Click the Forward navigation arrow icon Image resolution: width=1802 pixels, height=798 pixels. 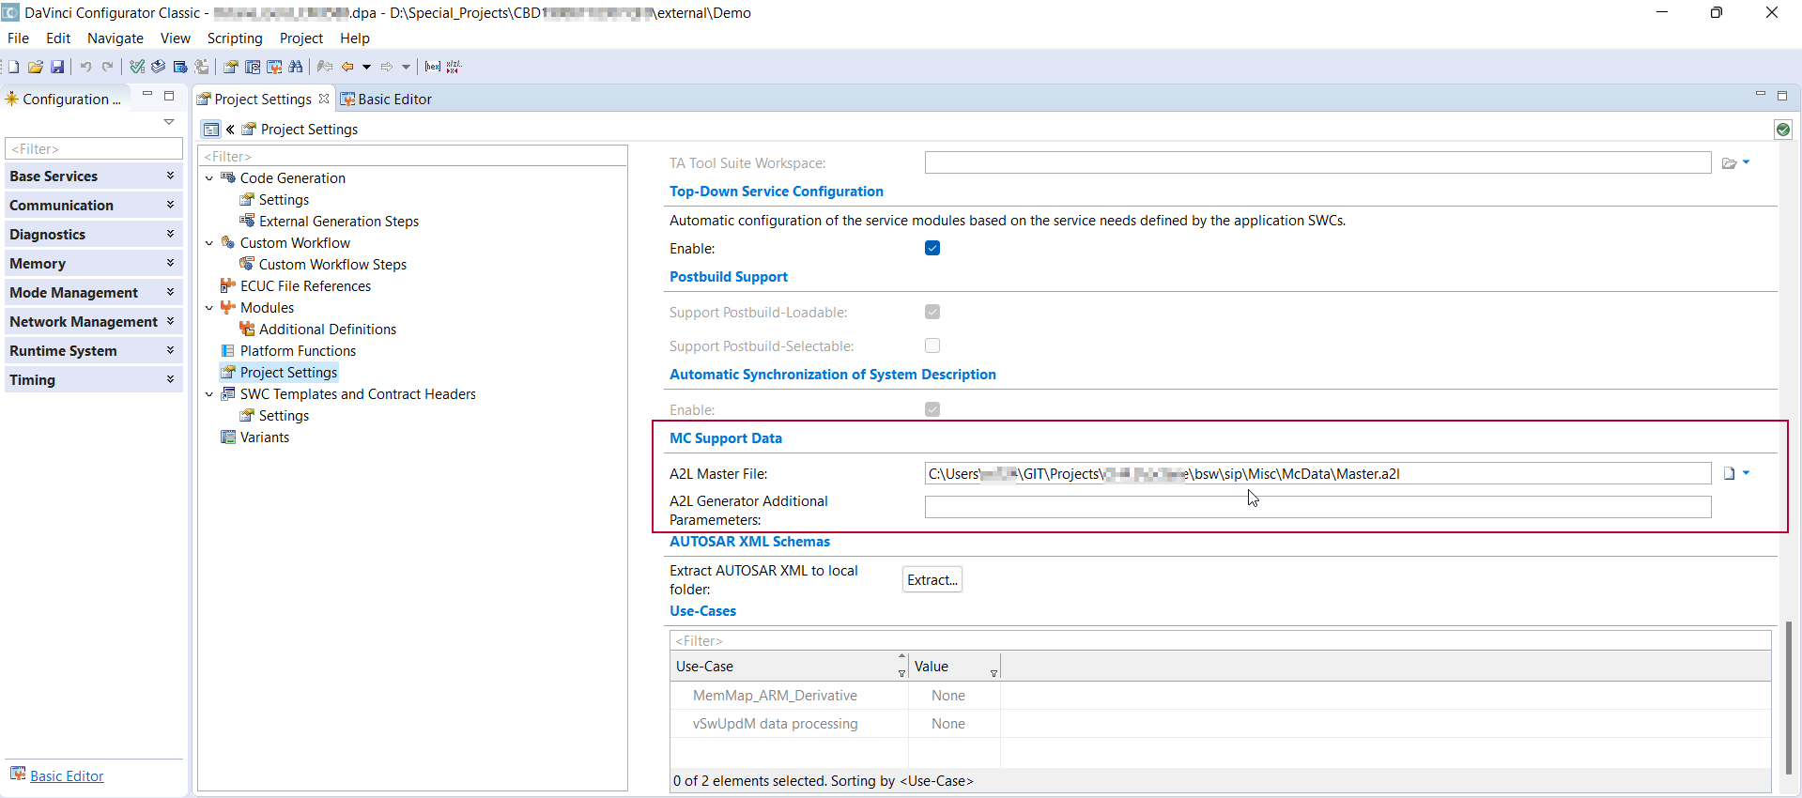pyautogui.click(x=386, y=67)
